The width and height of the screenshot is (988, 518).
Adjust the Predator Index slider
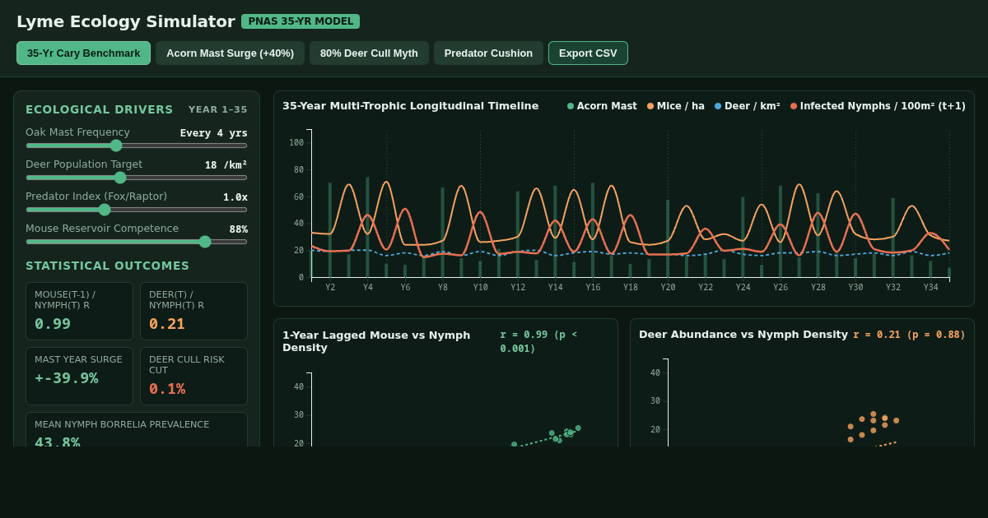pos(136,210)
